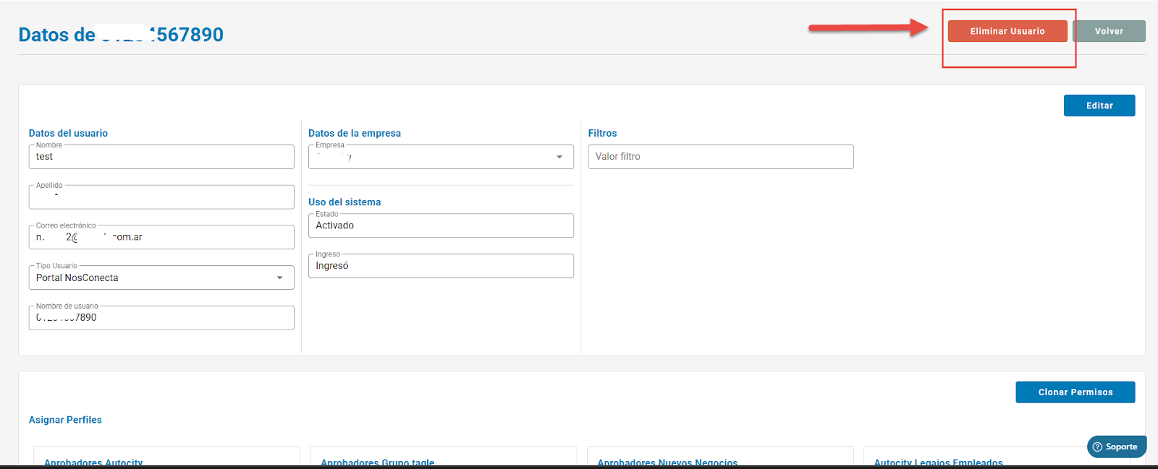This screenshot has width=1158, height=469.
Task: Click the Filtros heading
Action: (x=602, y=133)
